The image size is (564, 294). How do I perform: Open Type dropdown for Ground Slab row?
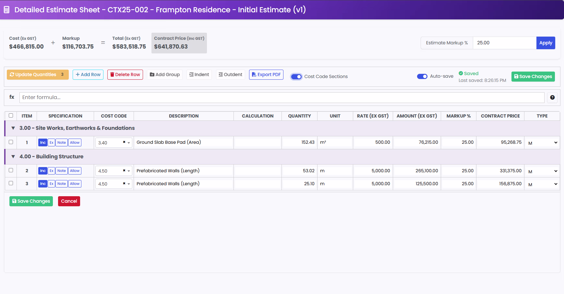[542, 143]
